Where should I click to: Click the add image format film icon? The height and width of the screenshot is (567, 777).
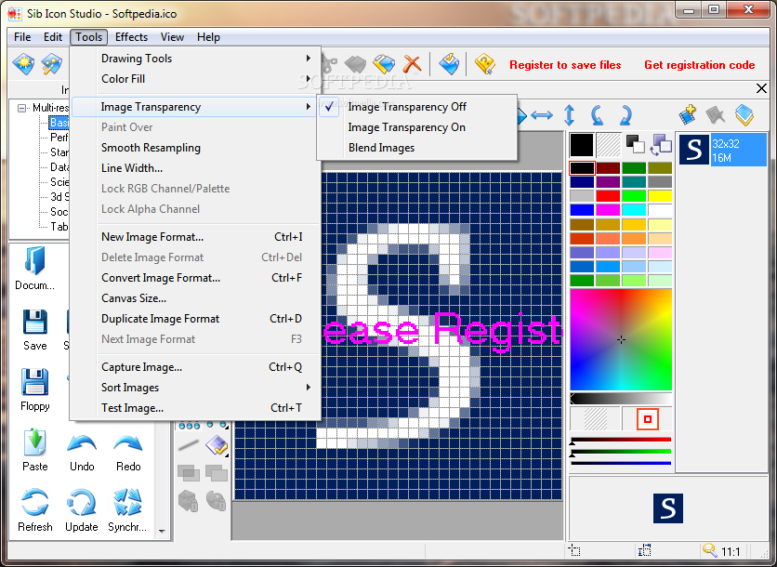(x=688, y=115)
